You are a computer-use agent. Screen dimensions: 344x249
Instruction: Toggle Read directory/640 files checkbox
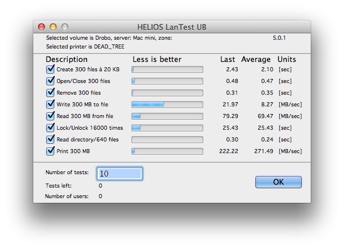click(x=50, y=139)
